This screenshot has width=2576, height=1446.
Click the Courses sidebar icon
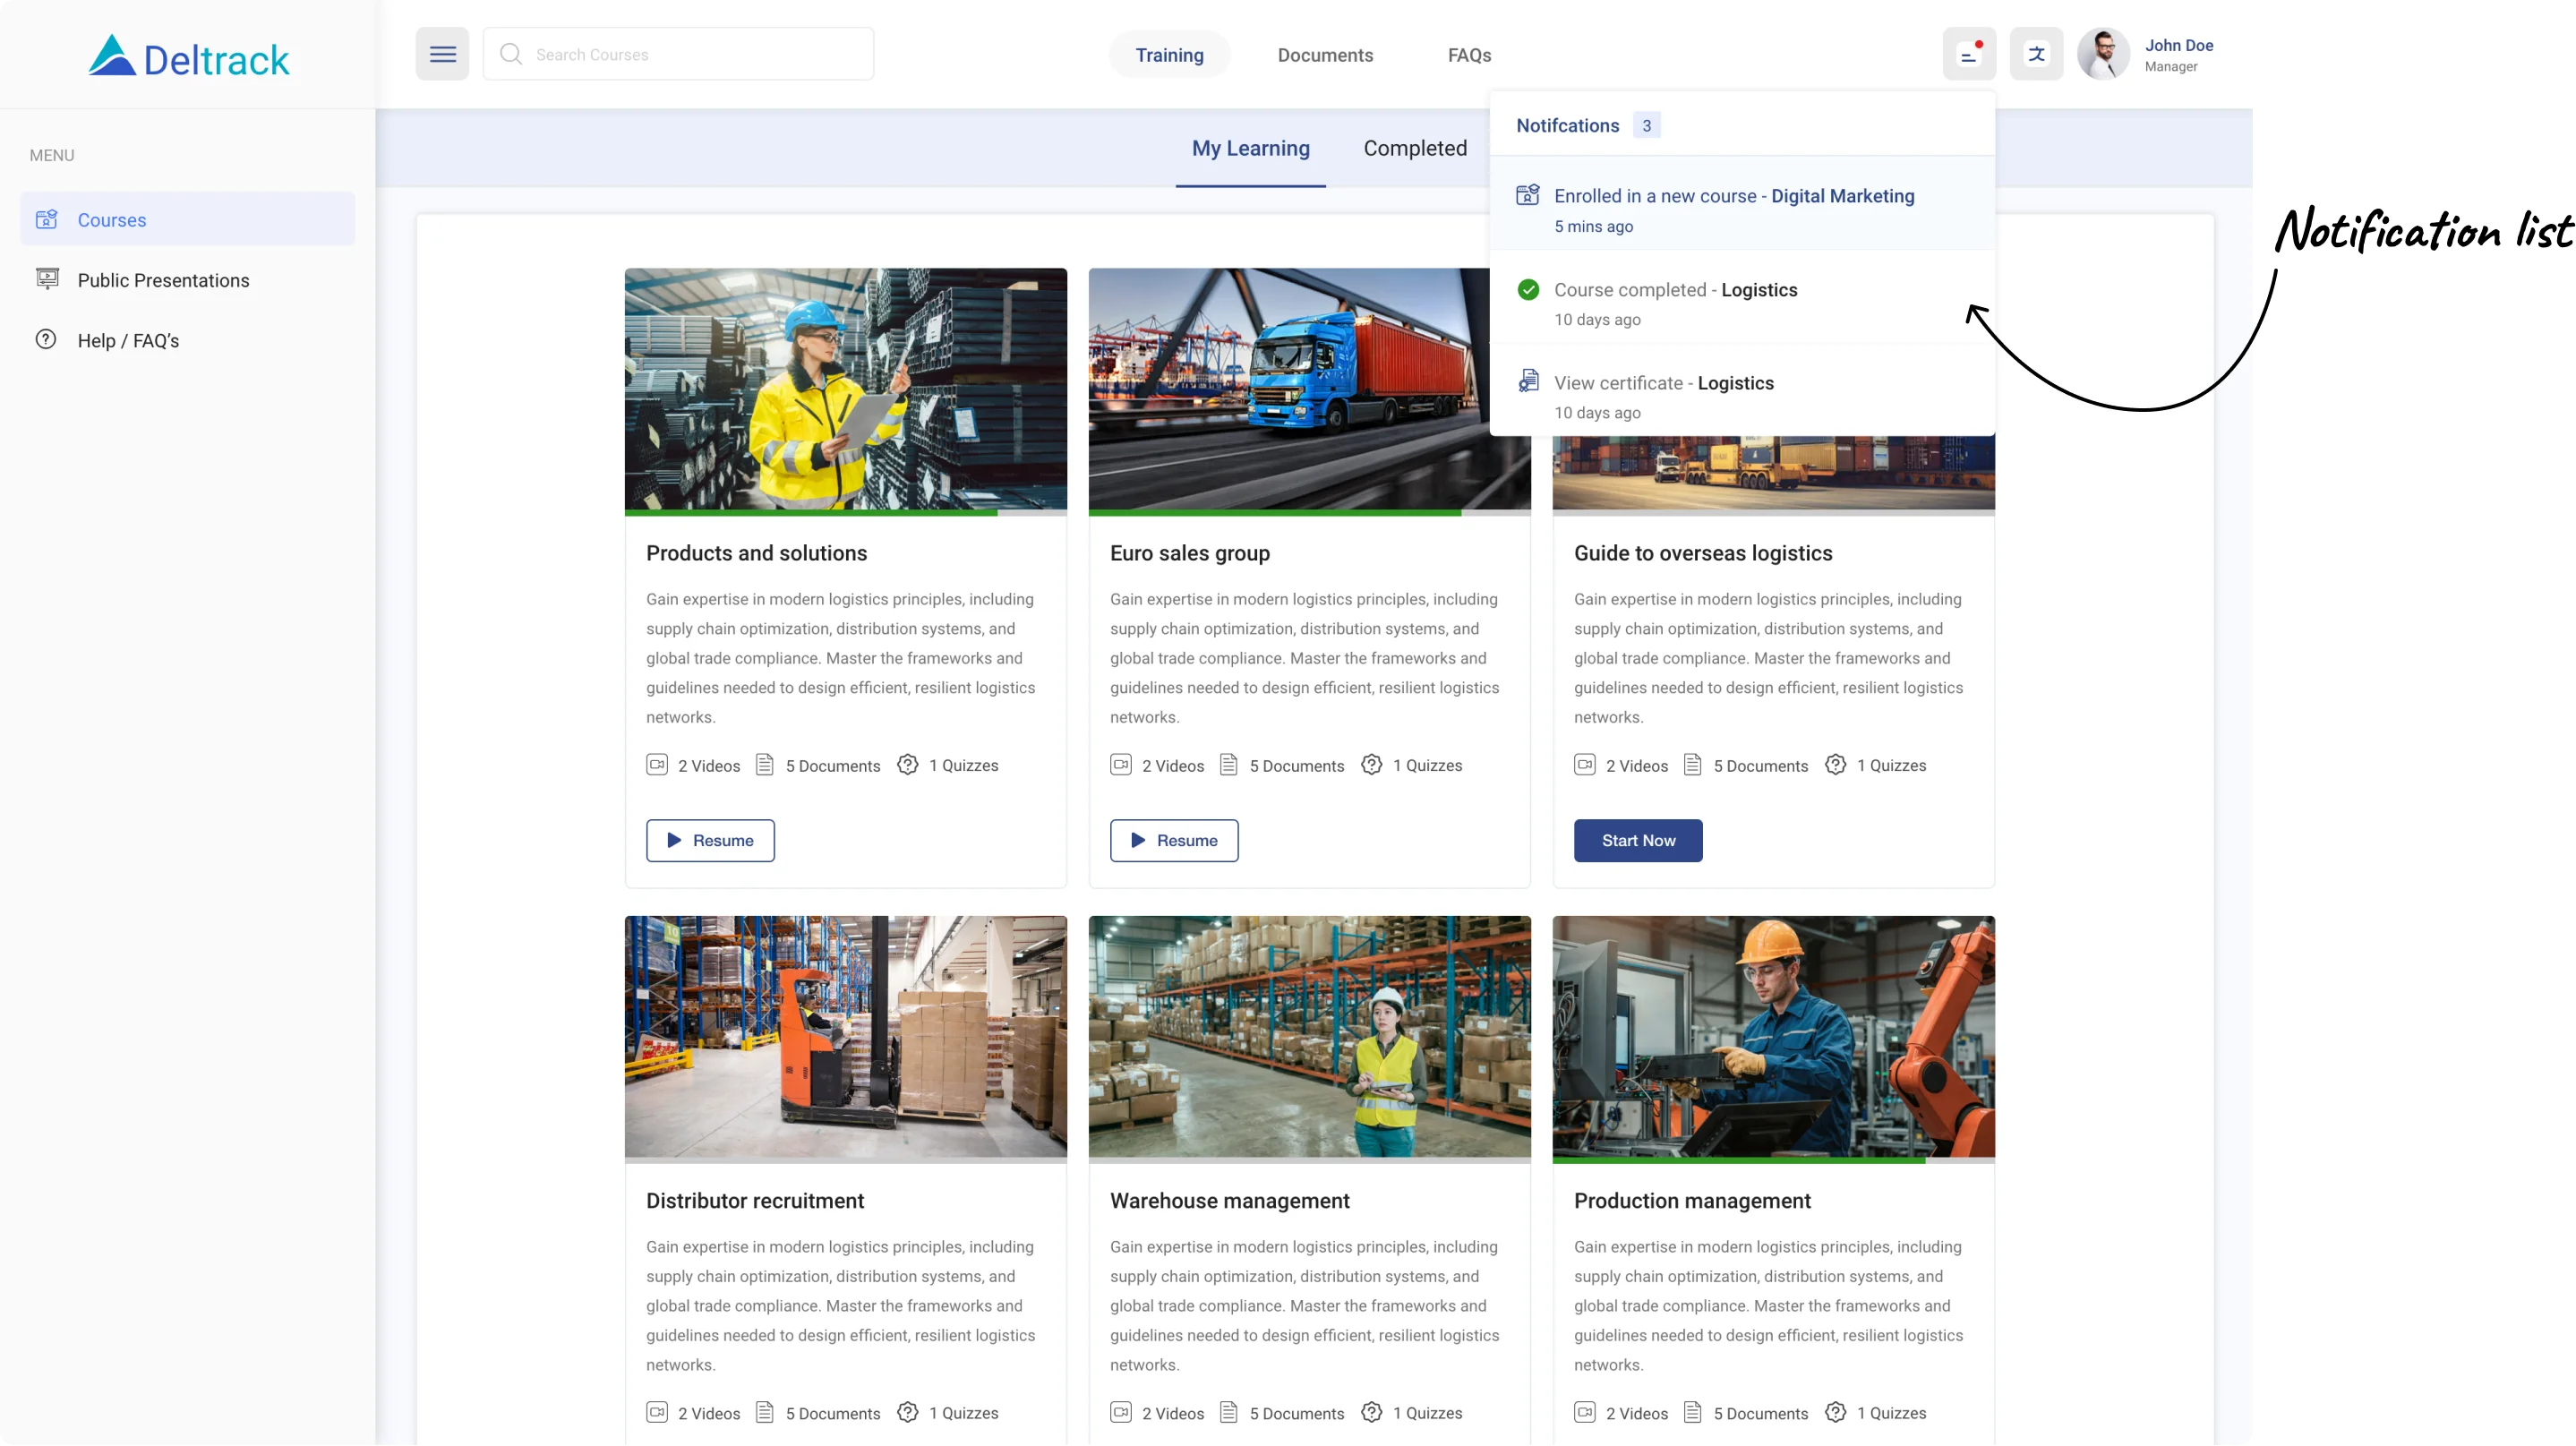46,219
